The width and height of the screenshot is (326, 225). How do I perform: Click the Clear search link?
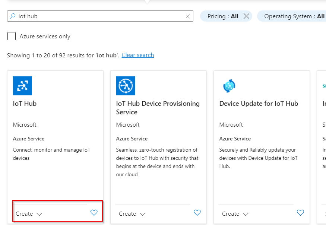pos(137,55)
